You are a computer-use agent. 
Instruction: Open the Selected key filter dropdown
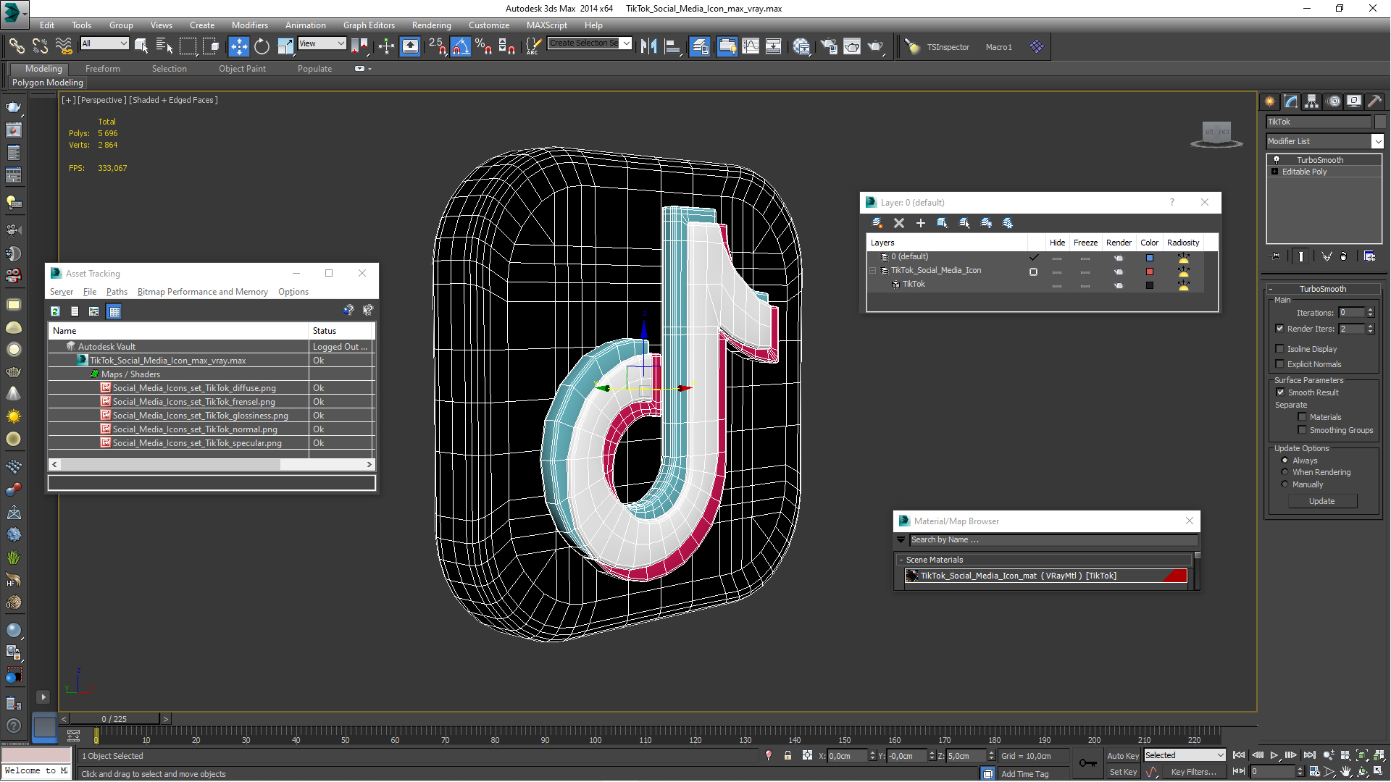[x=1185, y=755]
